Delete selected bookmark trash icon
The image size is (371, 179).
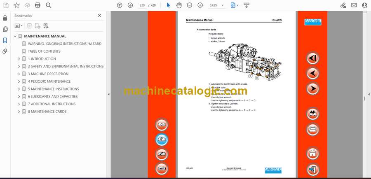click(x=29, y=26)
